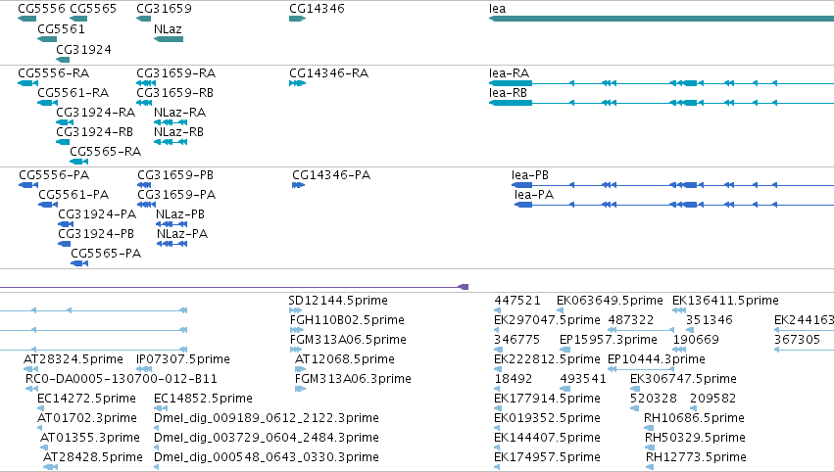The width and height of the screenshot is (834, 472).
Task: Click the FGM313A06.5prime EST label
Action: [348, 340]
